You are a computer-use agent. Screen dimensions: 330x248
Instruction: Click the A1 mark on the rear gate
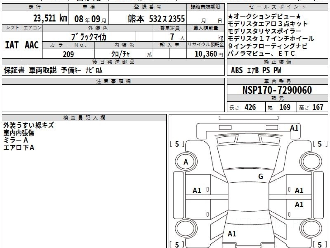click(x=232, y=234)
